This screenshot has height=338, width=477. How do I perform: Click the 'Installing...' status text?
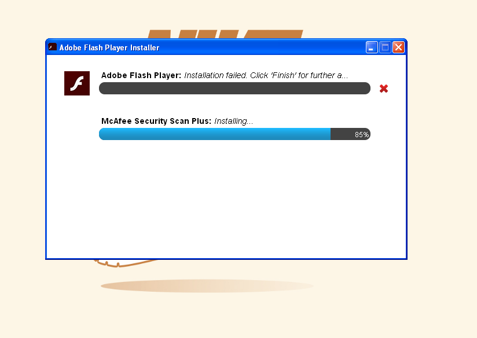[x=234, y=121]
